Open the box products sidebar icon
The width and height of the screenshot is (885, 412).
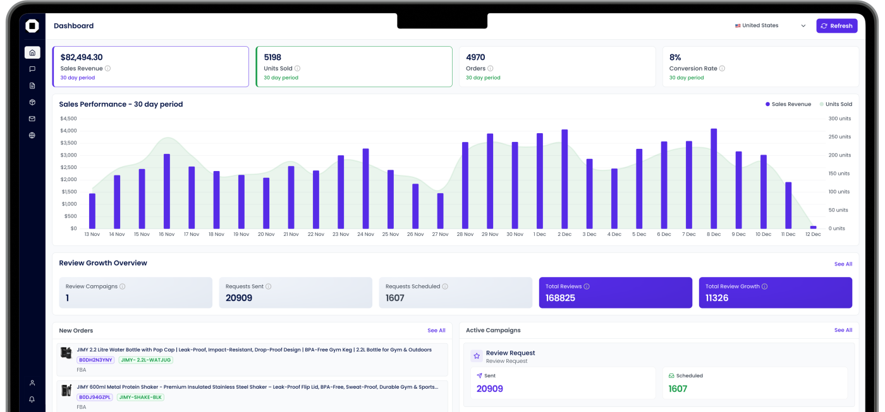(32, 102)
